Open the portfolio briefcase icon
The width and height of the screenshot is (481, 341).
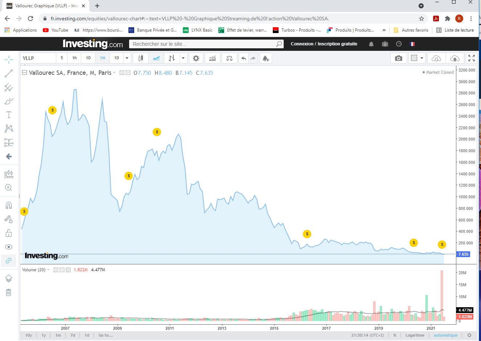(385, 44)
